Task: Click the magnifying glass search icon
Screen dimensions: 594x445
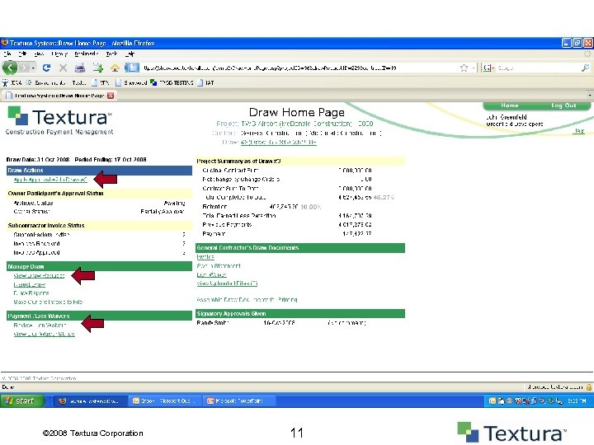Action: (x=585, y=68)
